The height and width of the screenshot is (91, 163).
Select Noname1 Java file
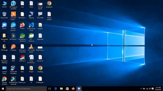click(40, 58)
